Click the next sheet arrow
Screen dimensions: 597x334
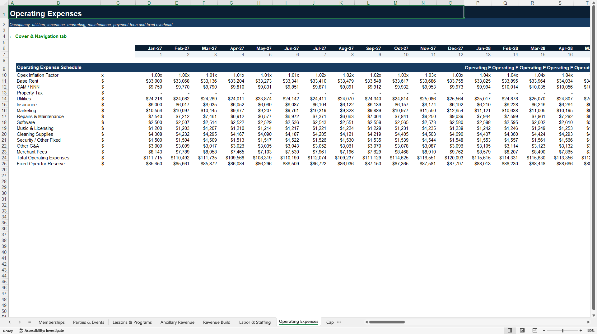tap(20, 322)
